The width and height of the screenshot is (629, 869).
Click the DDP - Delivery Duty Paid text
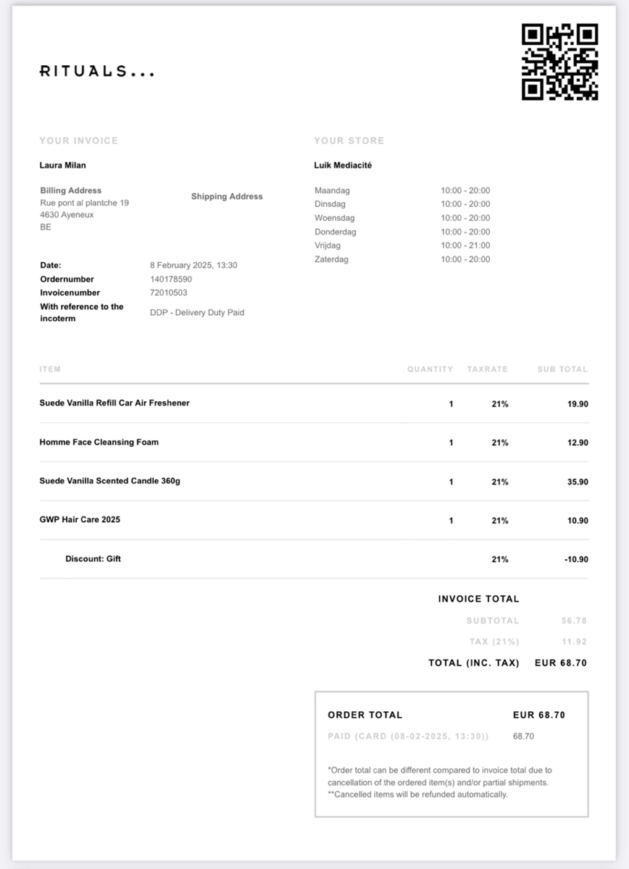(x=197, y=313)
